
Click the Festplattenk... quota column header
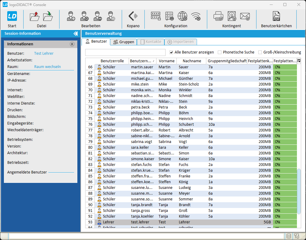coord(260,61)
